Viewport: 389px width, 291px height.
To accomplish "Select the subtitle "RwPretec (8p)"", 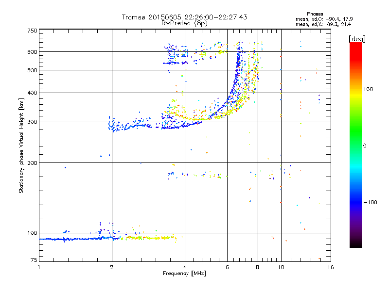I will (x=184, y=23).
